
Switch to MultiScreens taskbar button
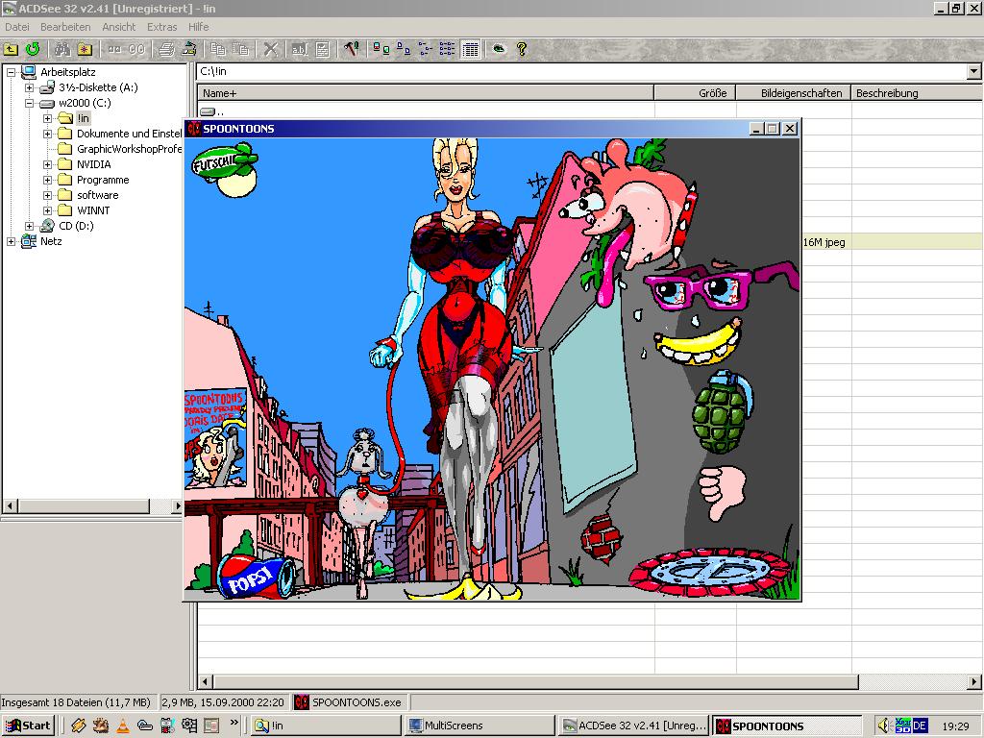tap(480, 726)
